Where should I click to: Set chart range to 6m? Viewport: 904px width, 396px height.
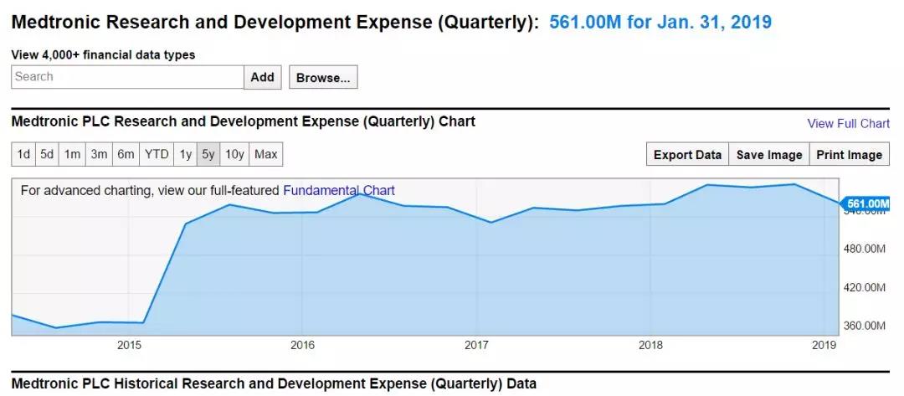click(x=126, y=154)
